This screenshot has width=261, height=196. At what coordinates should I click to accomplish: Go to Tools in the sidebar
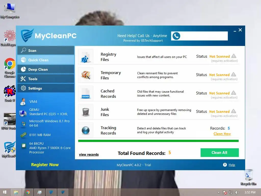click(46, 79)
